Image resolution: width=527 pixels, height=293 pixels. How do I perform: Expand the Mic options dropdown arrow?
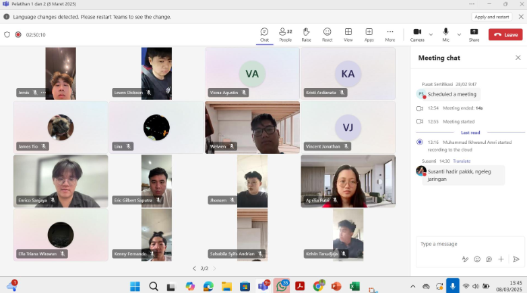[x=459, y=34]
